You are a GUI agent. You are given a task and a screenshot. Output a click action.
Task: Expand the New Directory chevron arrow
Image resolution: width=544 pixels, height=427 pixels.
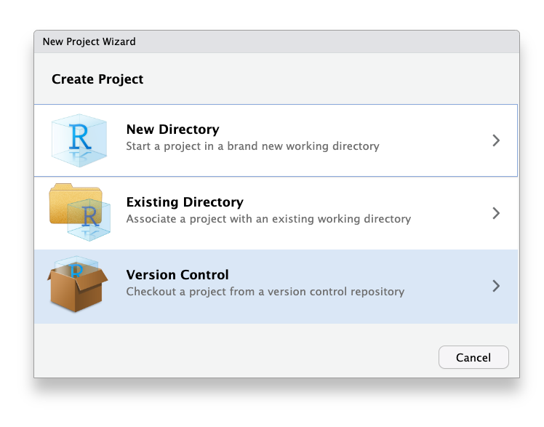point(496,140)
